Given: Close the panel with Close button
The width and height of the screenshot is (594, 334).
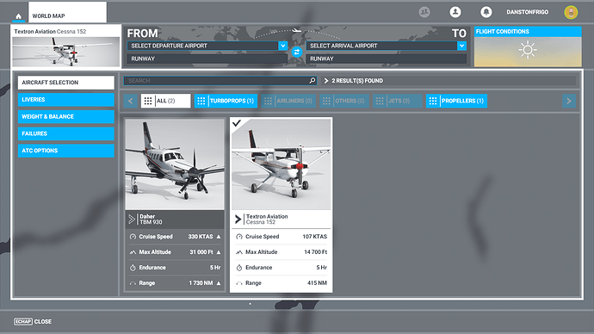Looking at the screenshot, I should pos(33,321).
